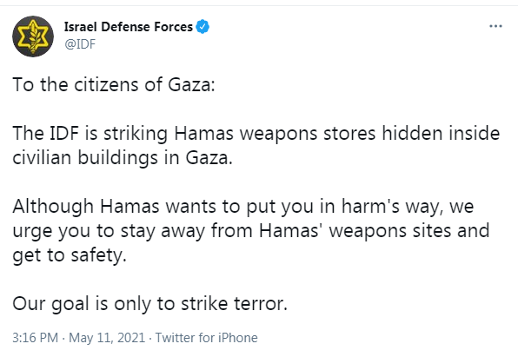The width and height of the screenshot is (518, 357).
Task: Open the three-dot more options menu
Action: (x=495, y=26)
